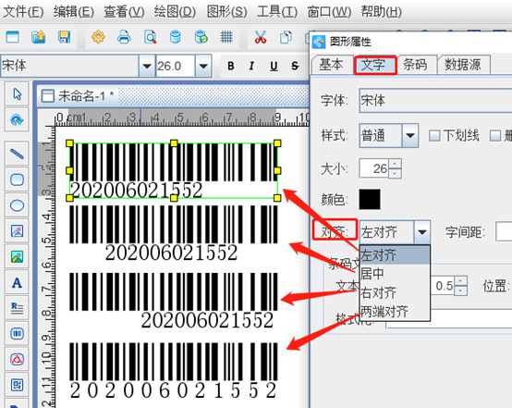Open the 查看 menu
The width and height of the screenshot is (512, 408).
click(x=124, y=12)
